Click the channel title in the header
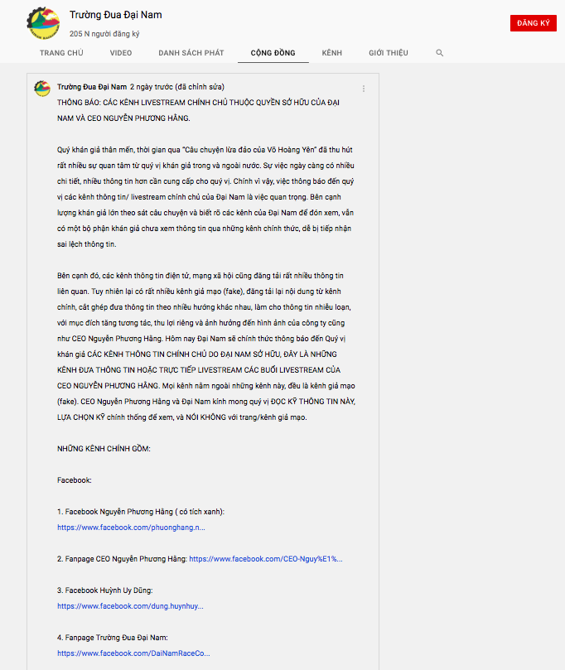This screenshot has height=670, width=565. tap(116, 15)
